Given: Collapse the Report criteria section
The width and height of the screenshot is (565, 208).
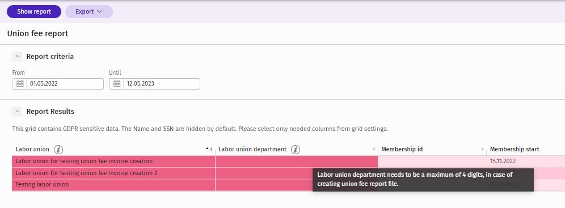Looking at the screenshot, I should (17, 57).
